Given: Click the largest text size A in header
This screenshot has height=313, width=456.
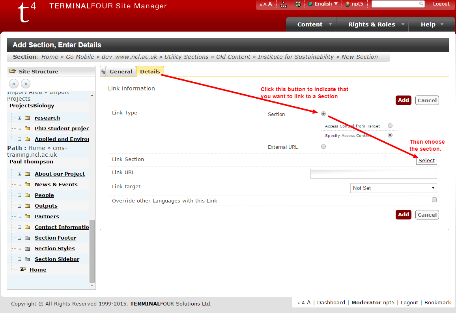Looking at the screenshot, I should 270,4.
